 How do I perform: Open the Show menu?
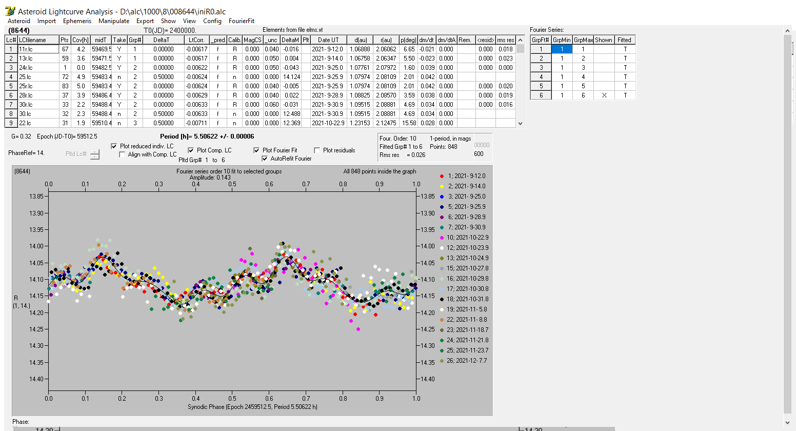point(168,21)
